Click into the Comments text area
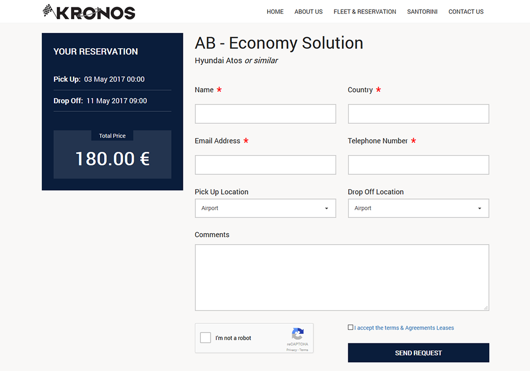The image size is (530, 371). (x=342, y=277)
